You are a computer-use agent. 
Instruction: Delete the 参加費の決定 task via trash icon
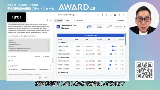[123, 50]
